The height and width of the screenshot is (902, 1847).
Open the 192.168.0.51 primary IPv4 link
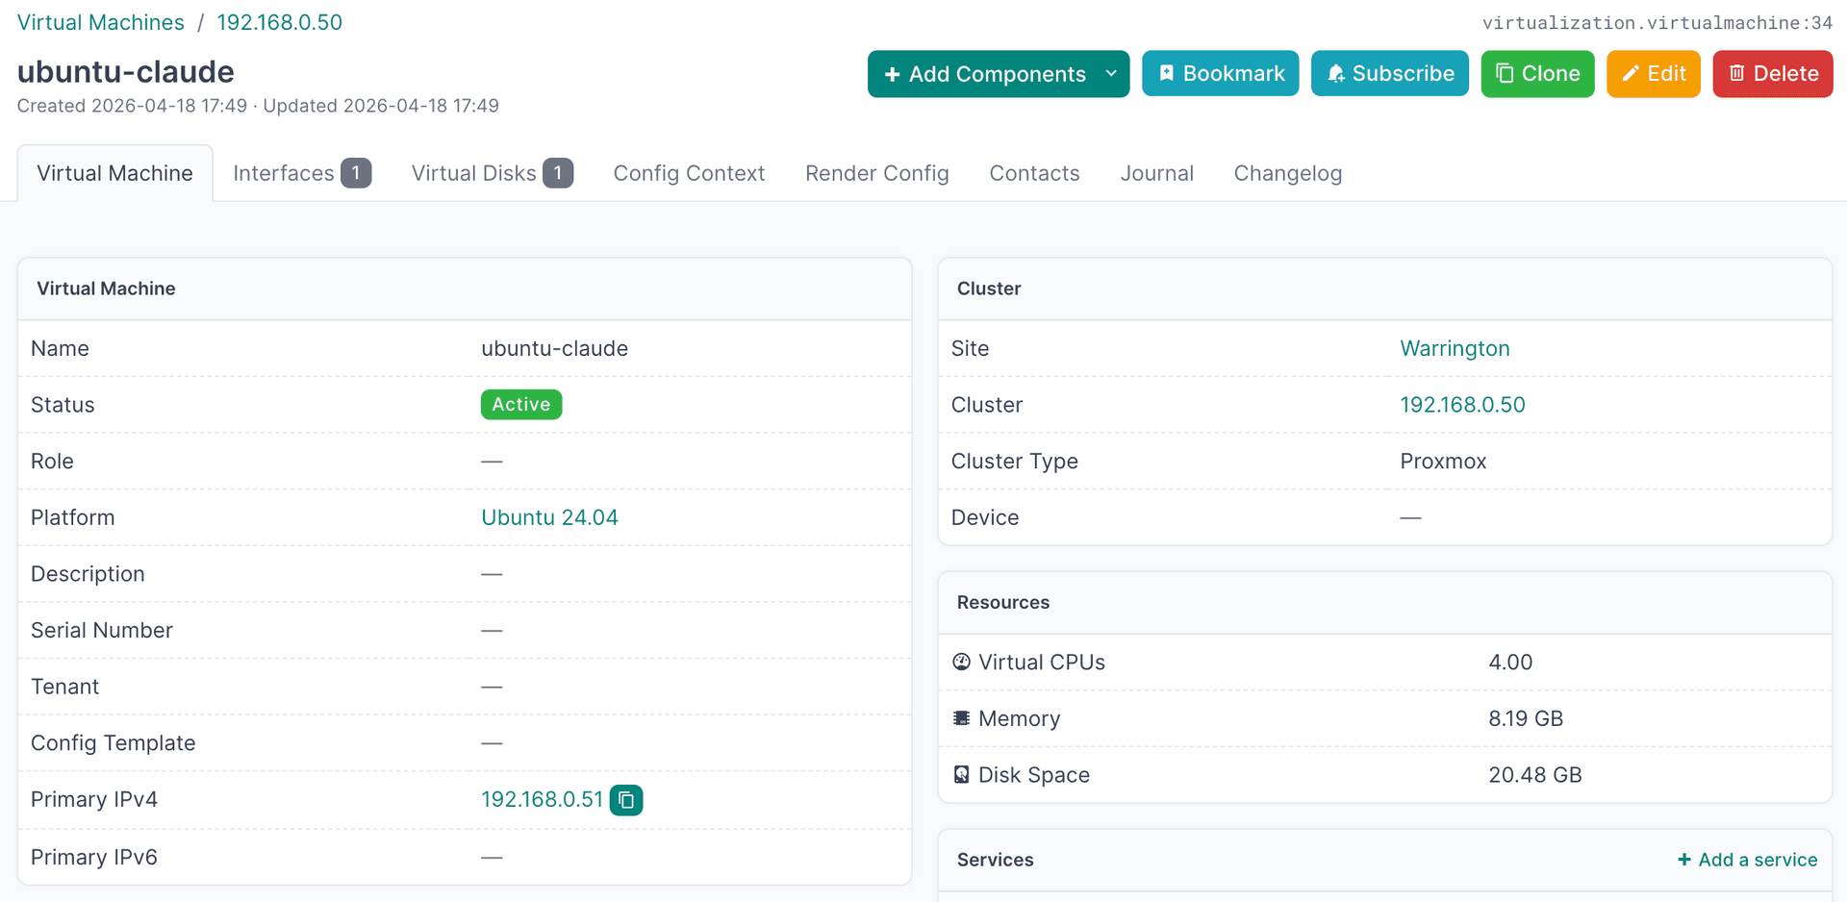tap(542, 799)
